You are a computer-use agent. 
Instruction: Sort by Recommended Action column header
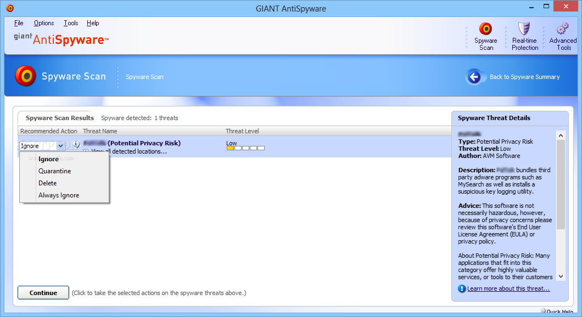point(49,131)
